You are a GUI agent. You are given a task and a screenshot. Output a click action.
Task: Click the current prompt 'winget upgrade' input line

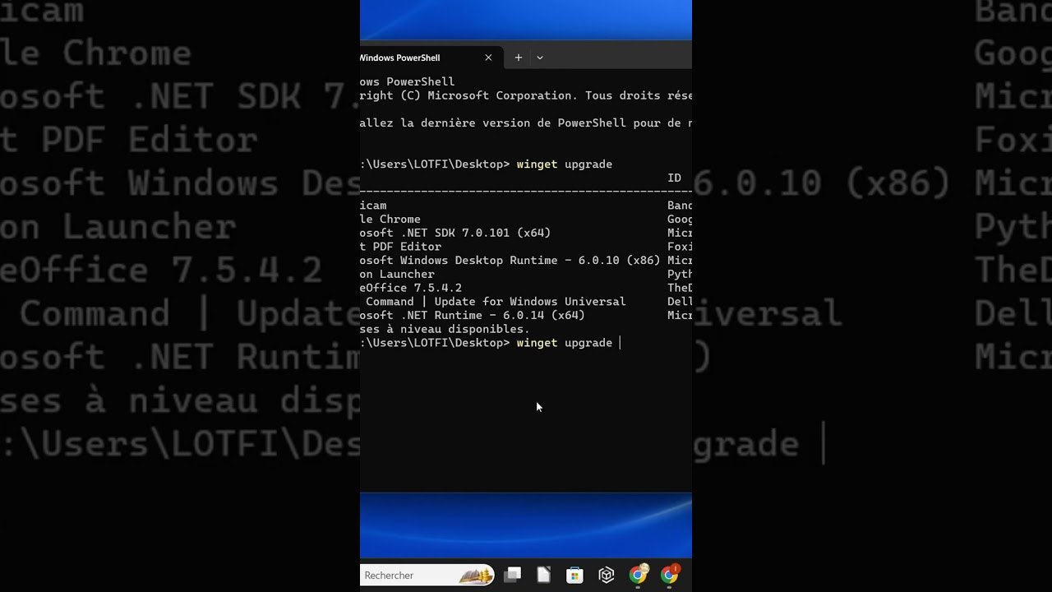point(491,343)
